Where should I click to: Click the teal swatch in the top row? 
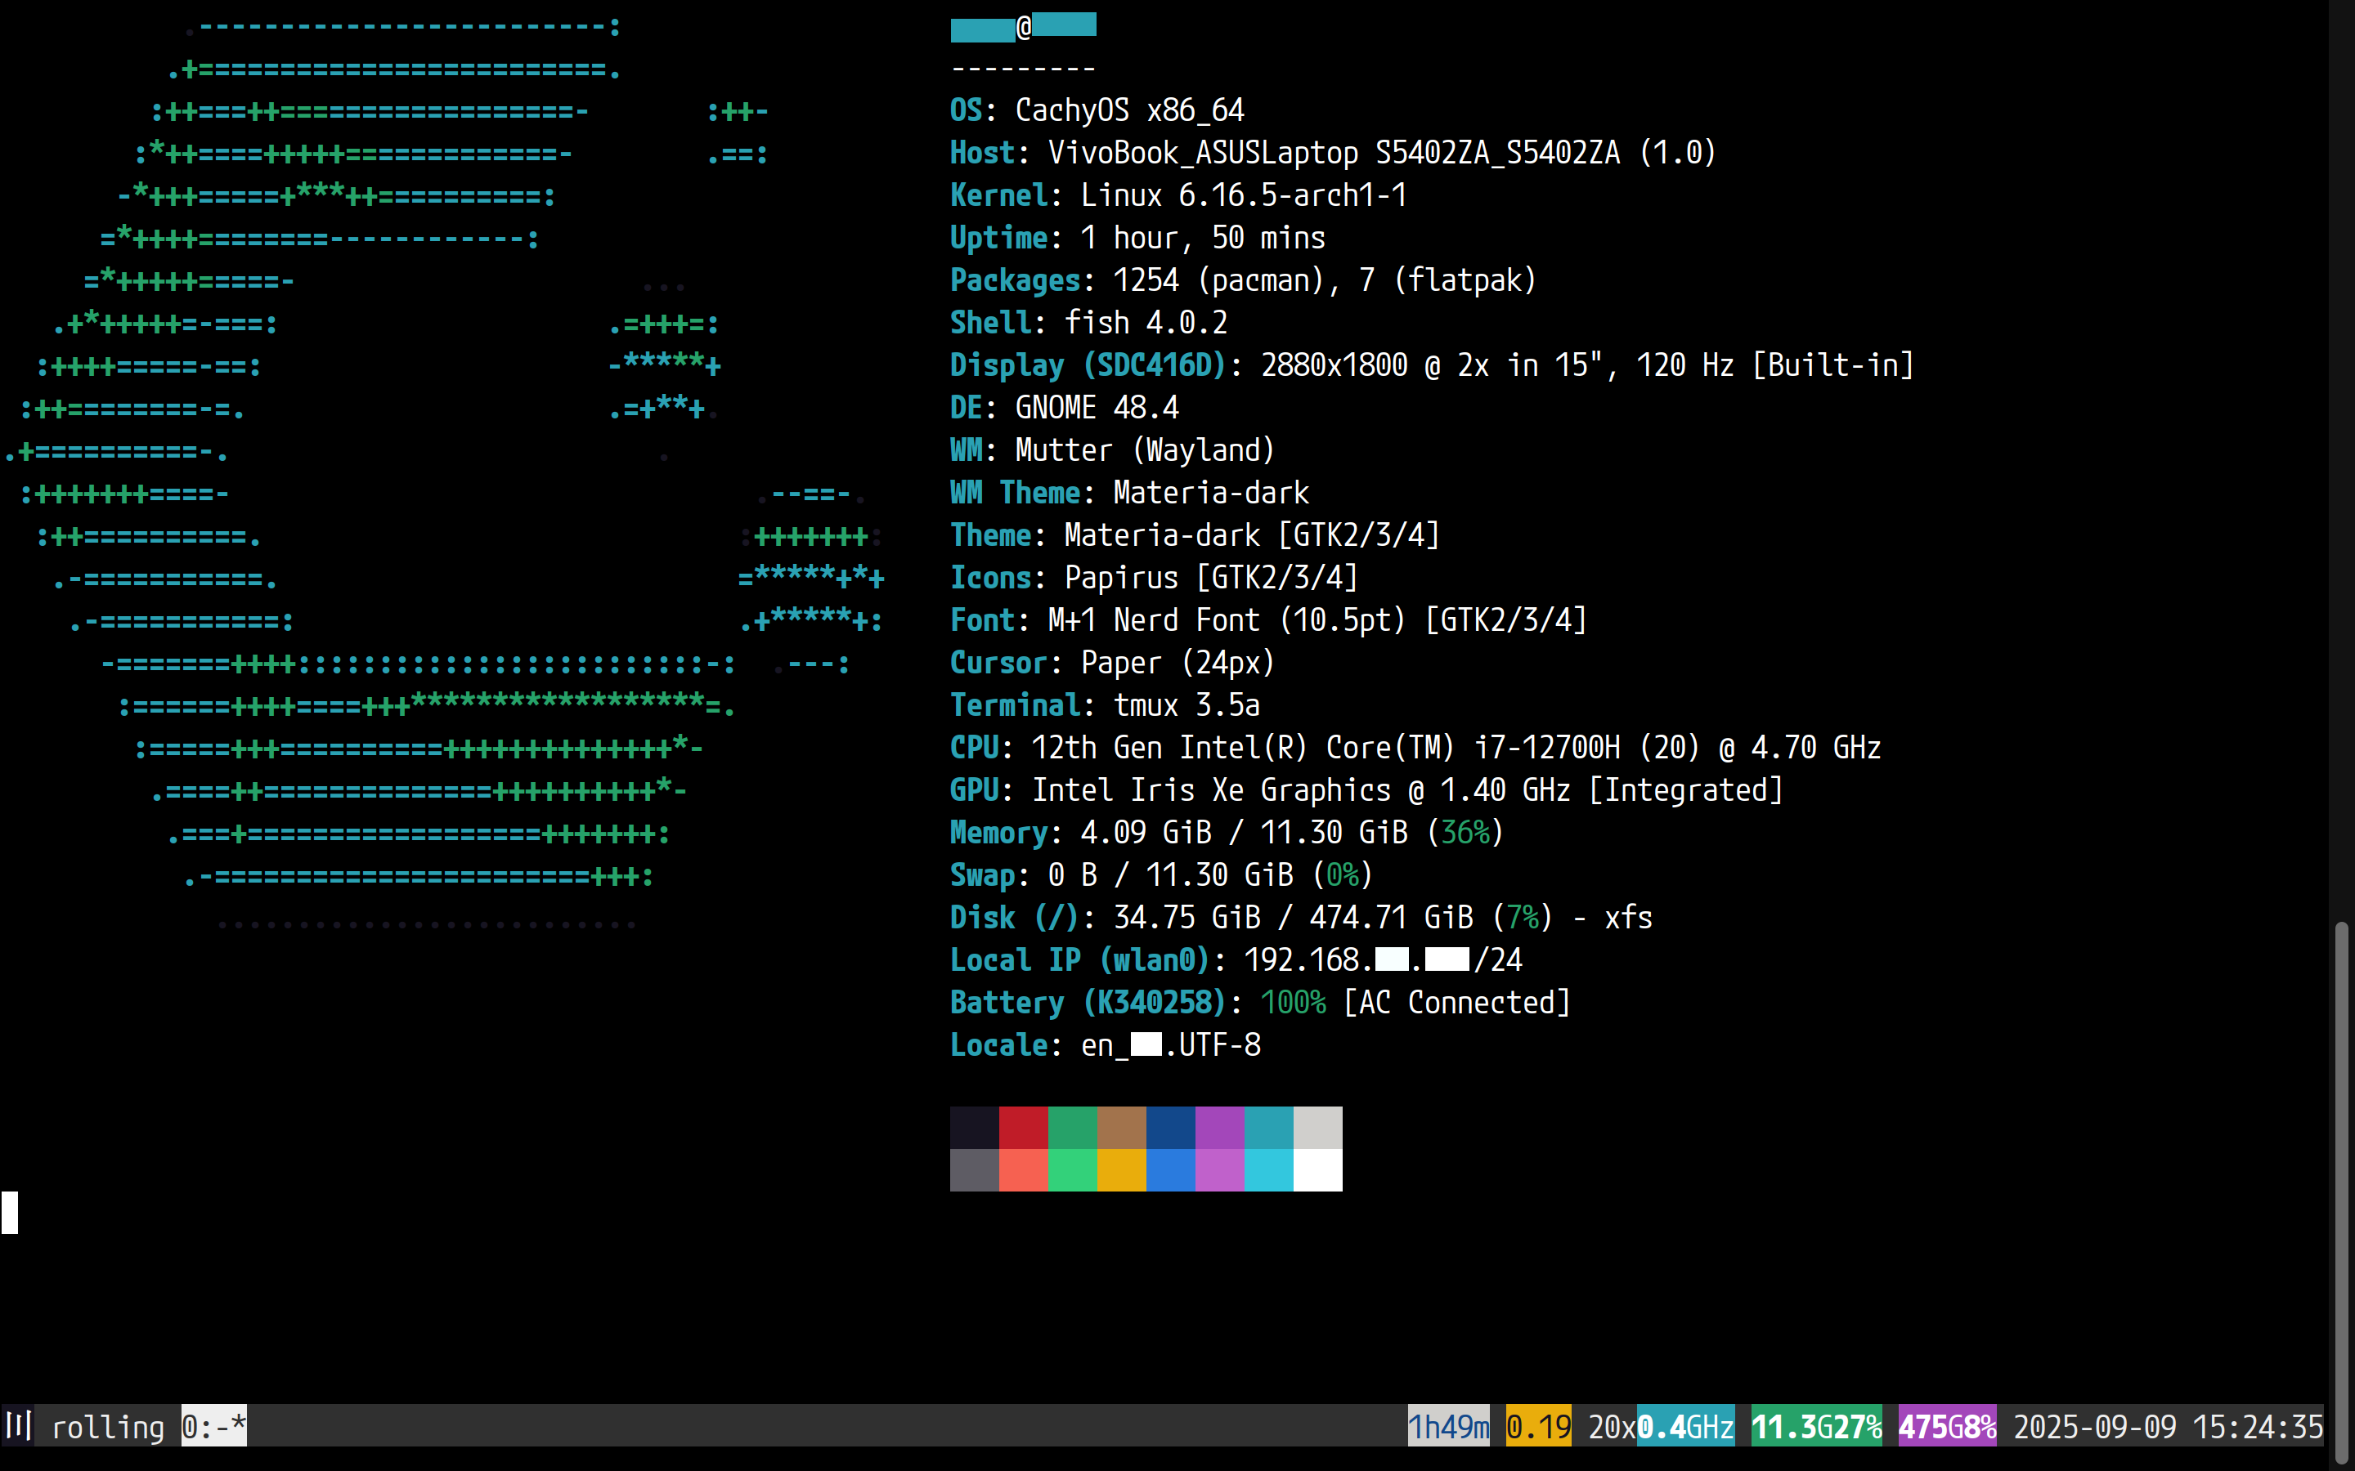click(x=1269, y=1128)
